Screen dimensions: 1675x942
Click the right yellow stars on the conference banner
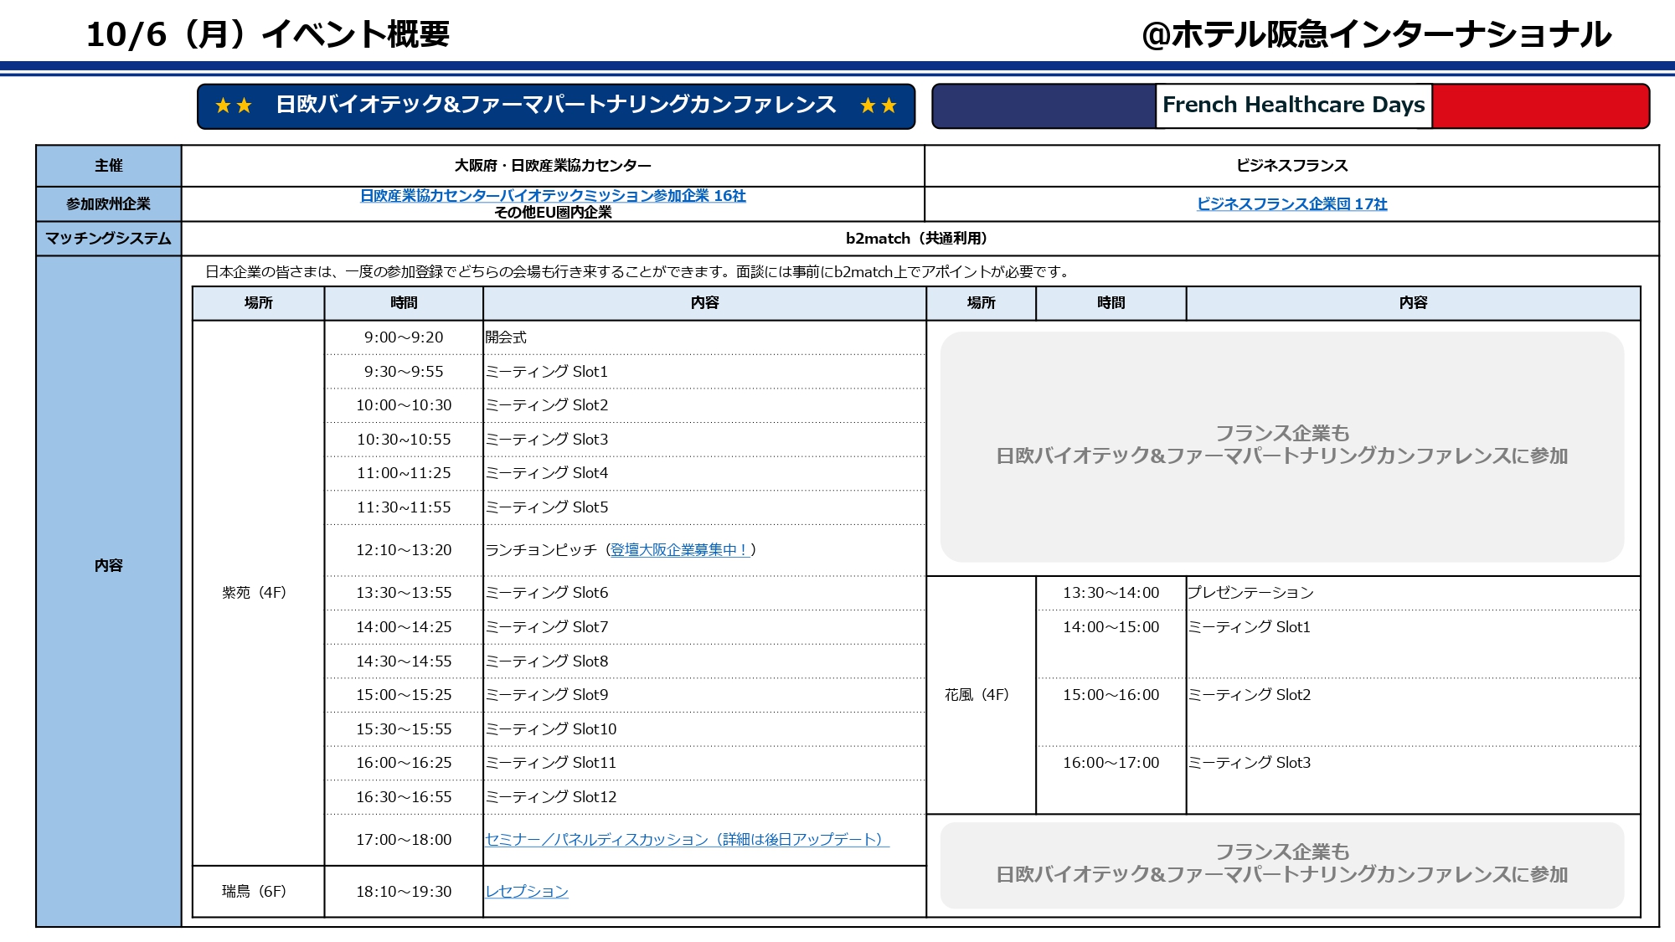(x=878, y=106)
